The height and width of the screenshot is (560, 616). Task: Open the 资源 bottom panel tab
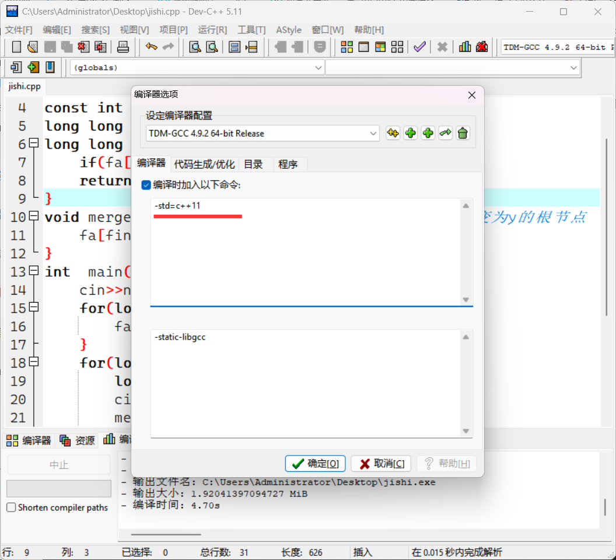tap(78, 440)
